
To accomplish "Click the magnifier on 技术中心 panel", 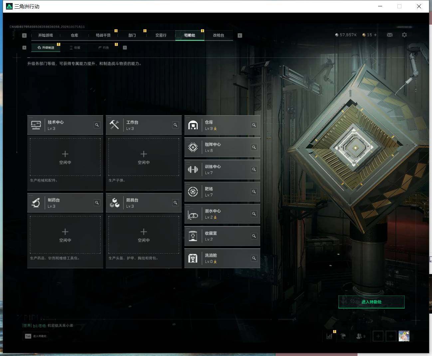I will 97,125.
